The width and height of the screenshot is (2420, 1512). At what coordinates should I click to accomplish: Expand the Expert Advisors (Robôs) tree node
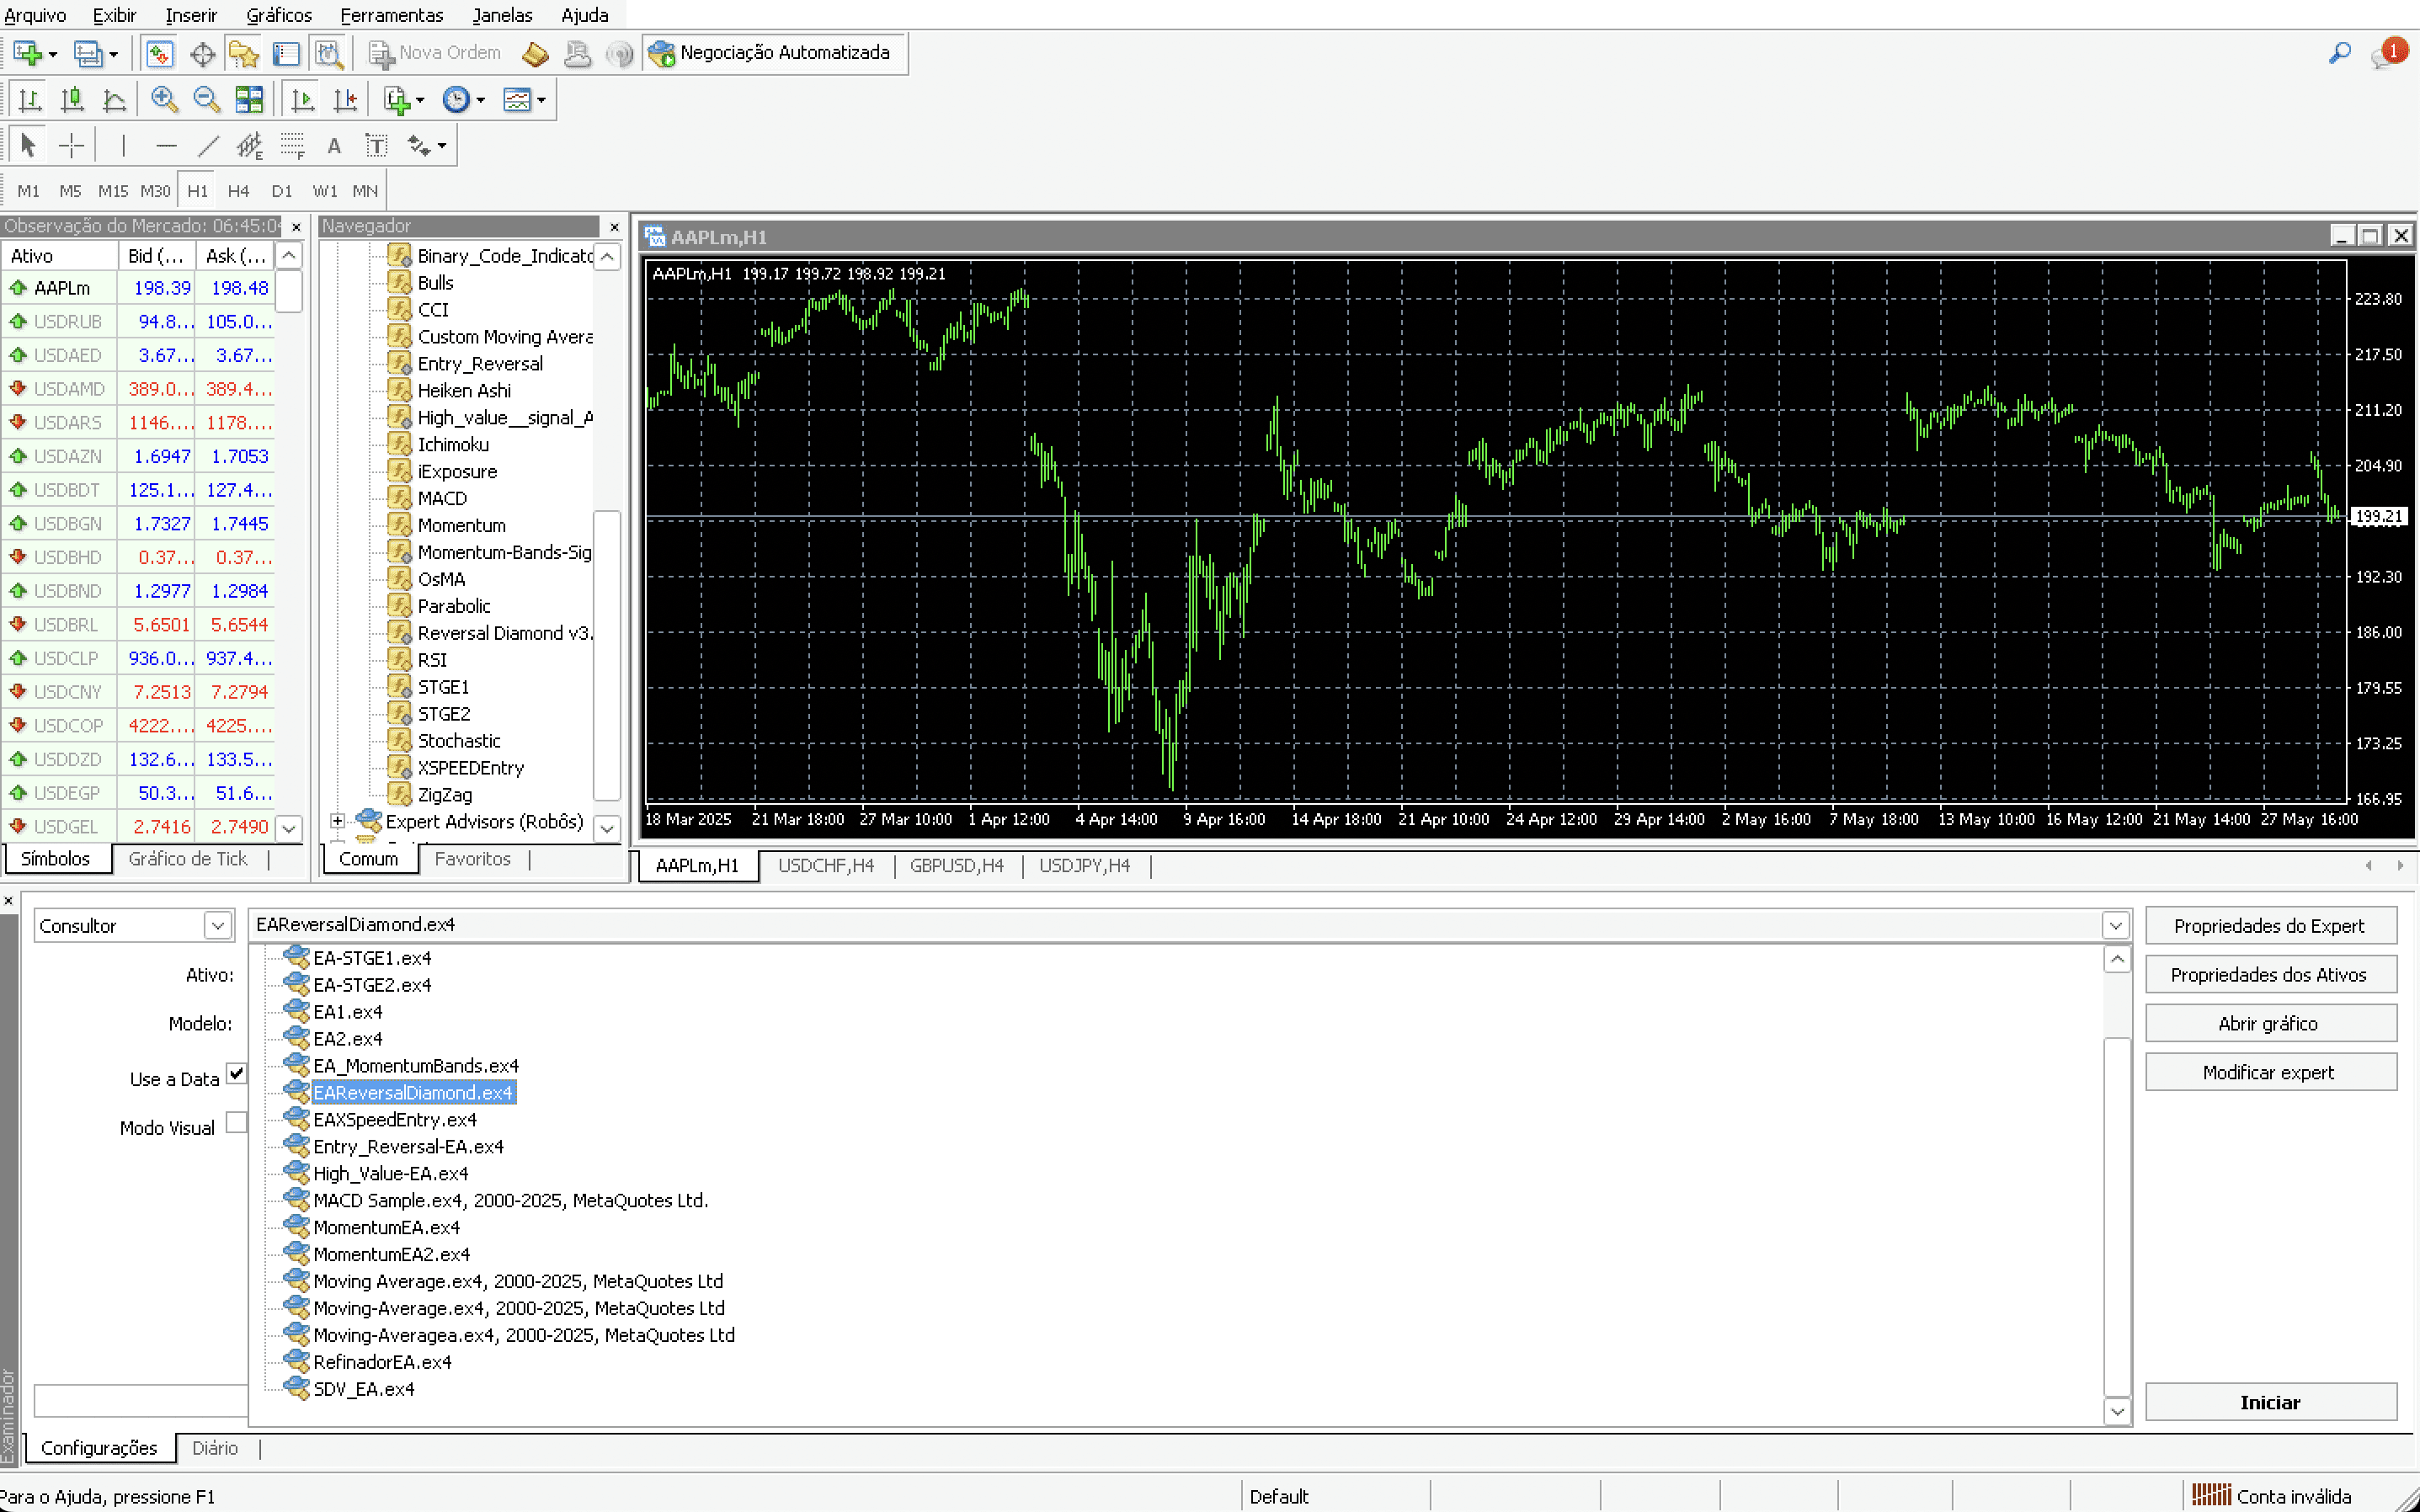point(338,821)
